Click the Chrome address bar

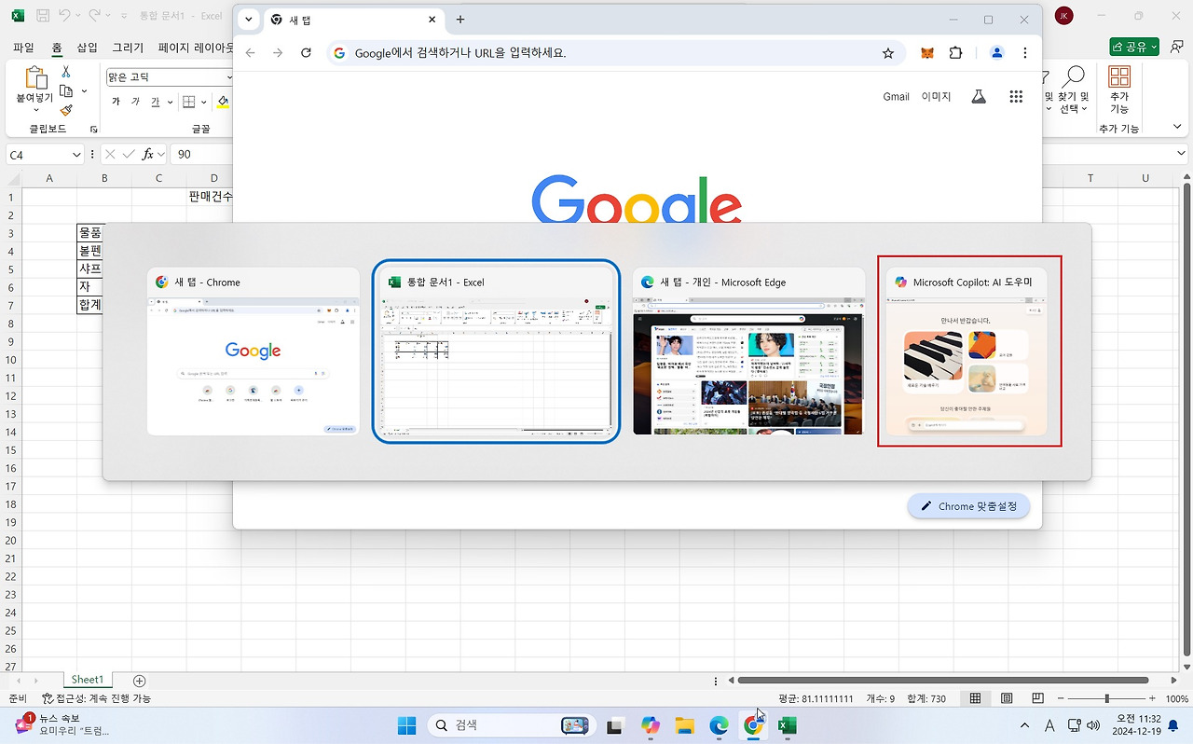pos(615,53)
